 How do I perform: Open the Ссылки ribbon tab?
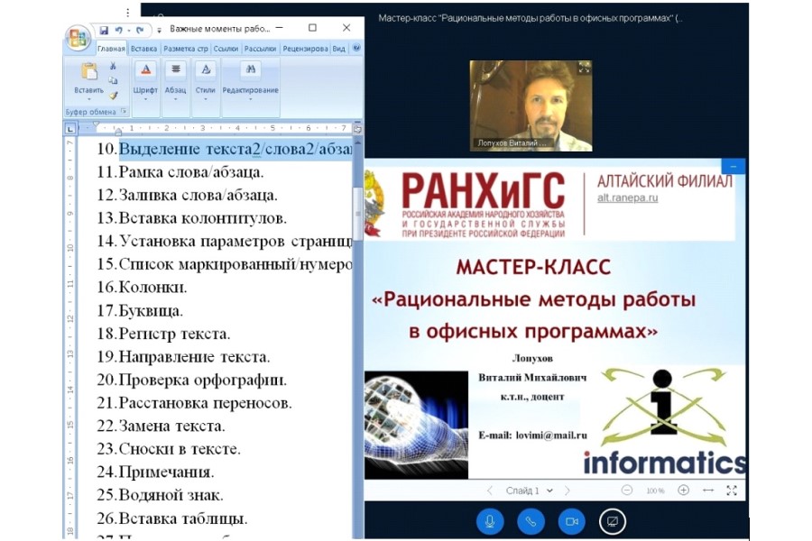(x=226, y=49)
